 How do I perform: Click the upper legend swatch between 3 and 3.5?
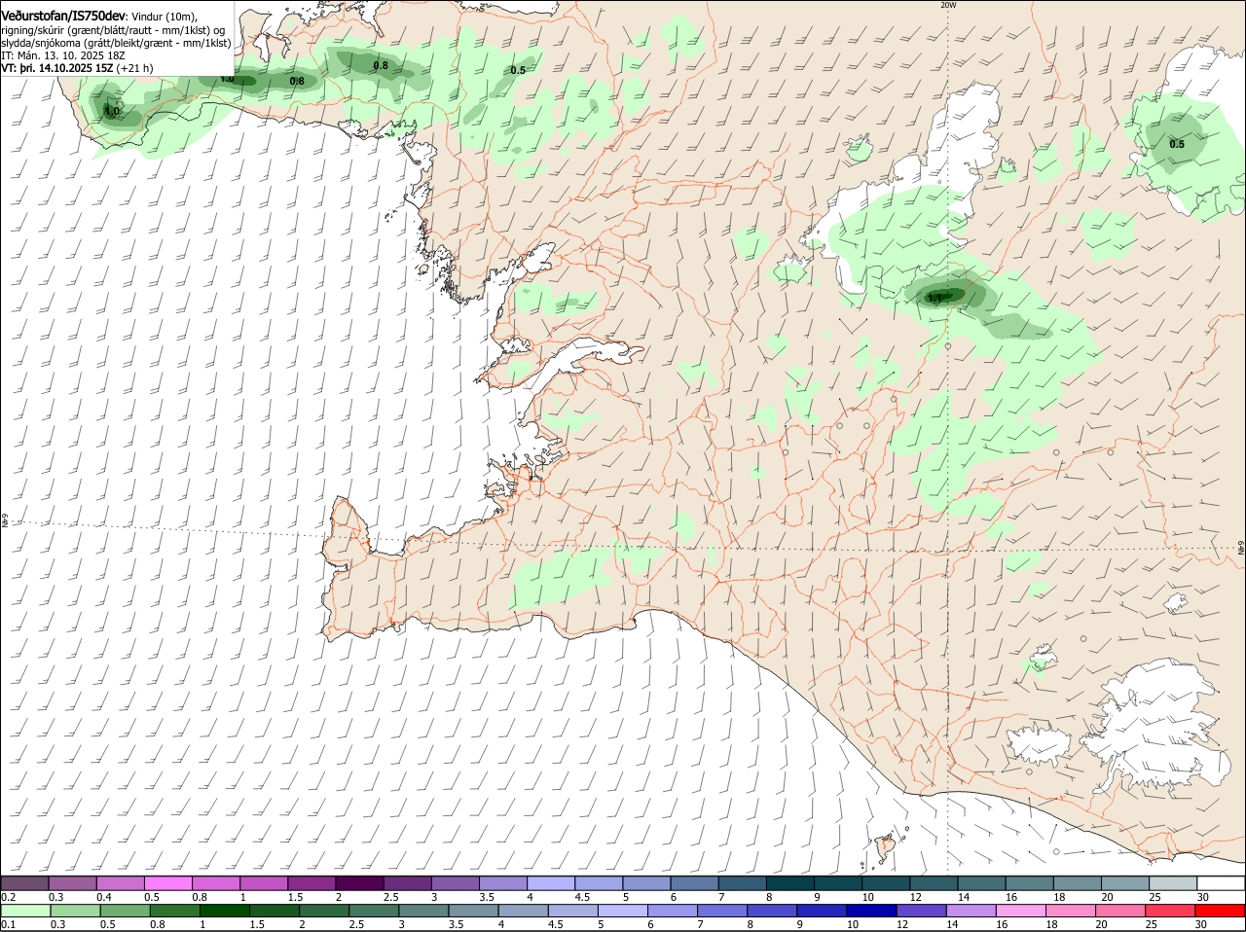click(x=456, y=883)
